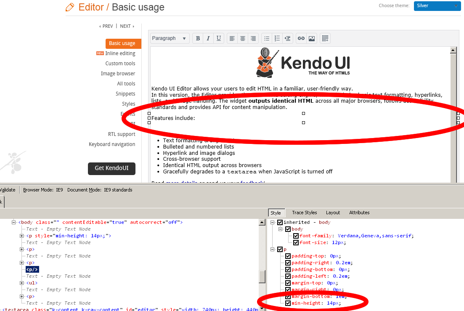Click scroll up arrow of DOM tree scrollbar

point(262,222)
